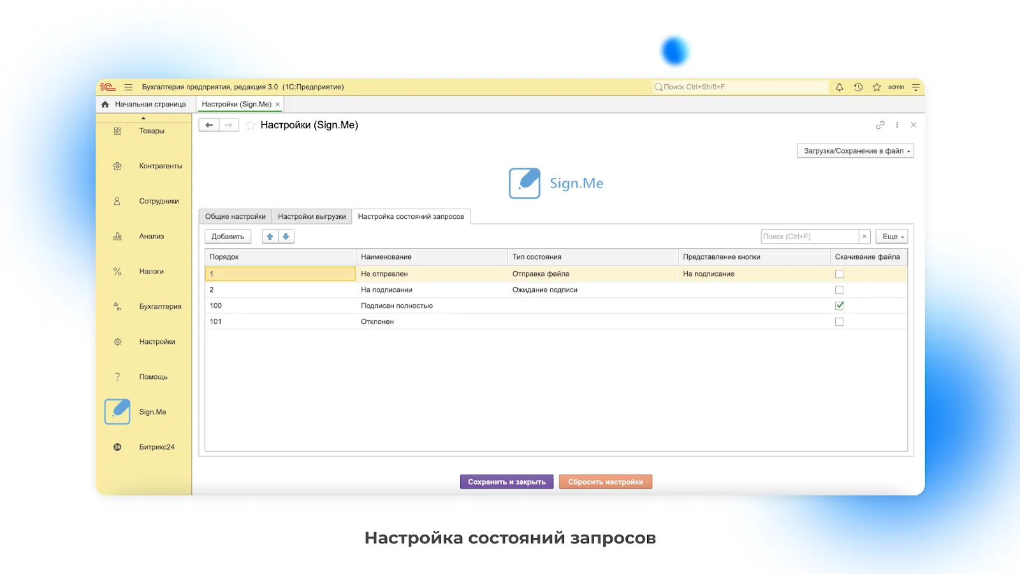This screenshot has width=1020, height=574.
Task: Check file download for Отклонен row
Action: [x=839, y=322]
